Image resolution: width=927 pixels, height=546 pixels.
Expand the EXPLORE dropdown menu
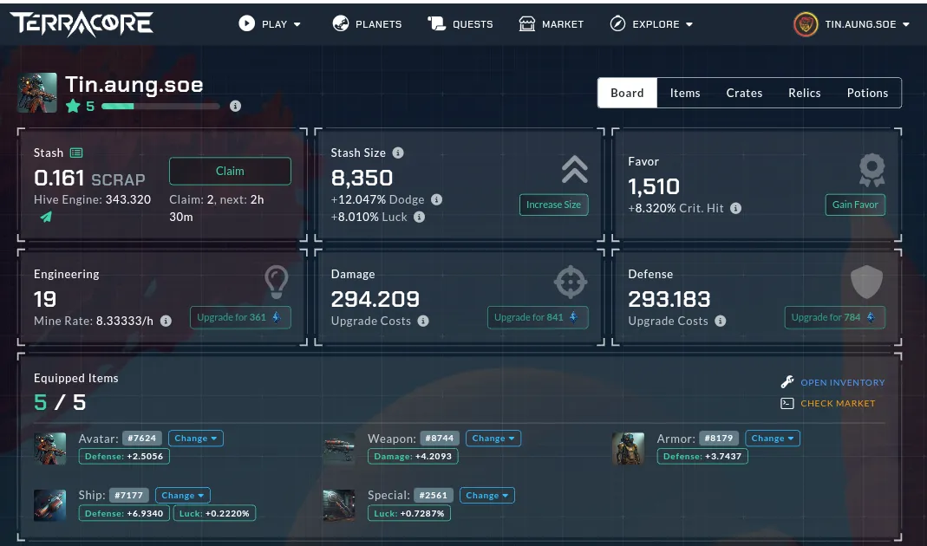(x=651, y=23)
